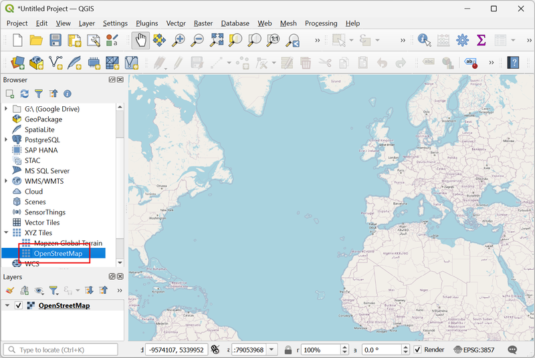This screenshot has height=358, width=535.
Task: Select Mapzen Global Terrain in Browser
Action: point(68,243)
